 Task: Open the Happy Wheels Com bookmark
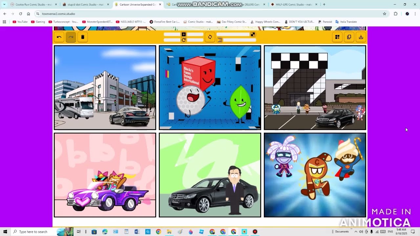coord(265,22)
